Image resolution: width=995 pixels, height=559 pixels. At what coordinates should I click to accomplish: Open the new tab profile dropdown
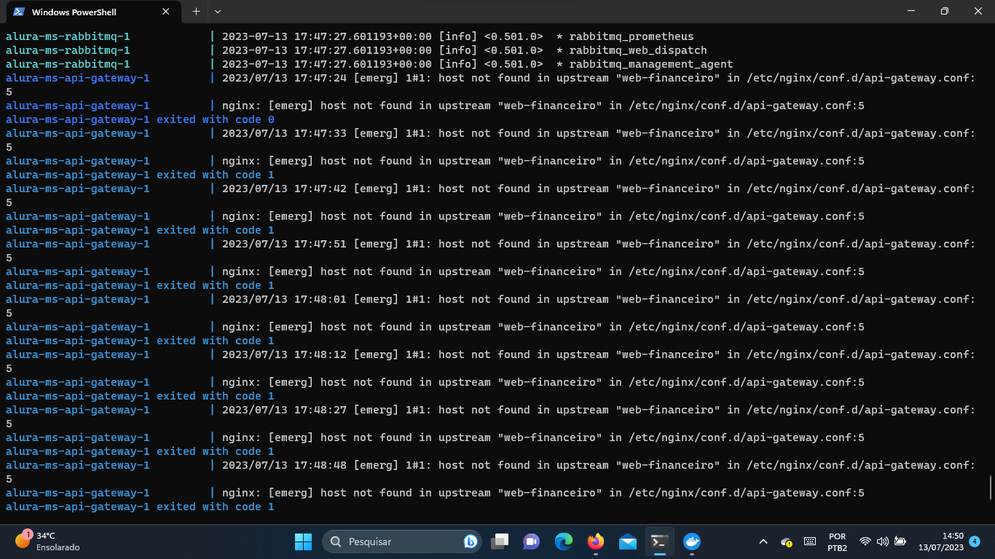tap(218, 12)
